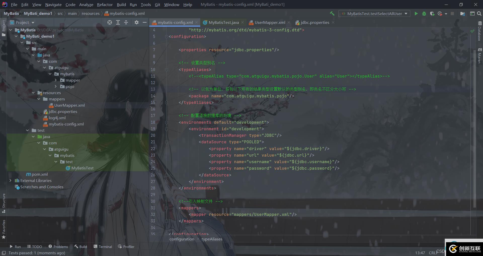Image resolution: width=483 pixels, height=256 pixels.
Task: Open the Terminal tool window
Action: [103, 247]
